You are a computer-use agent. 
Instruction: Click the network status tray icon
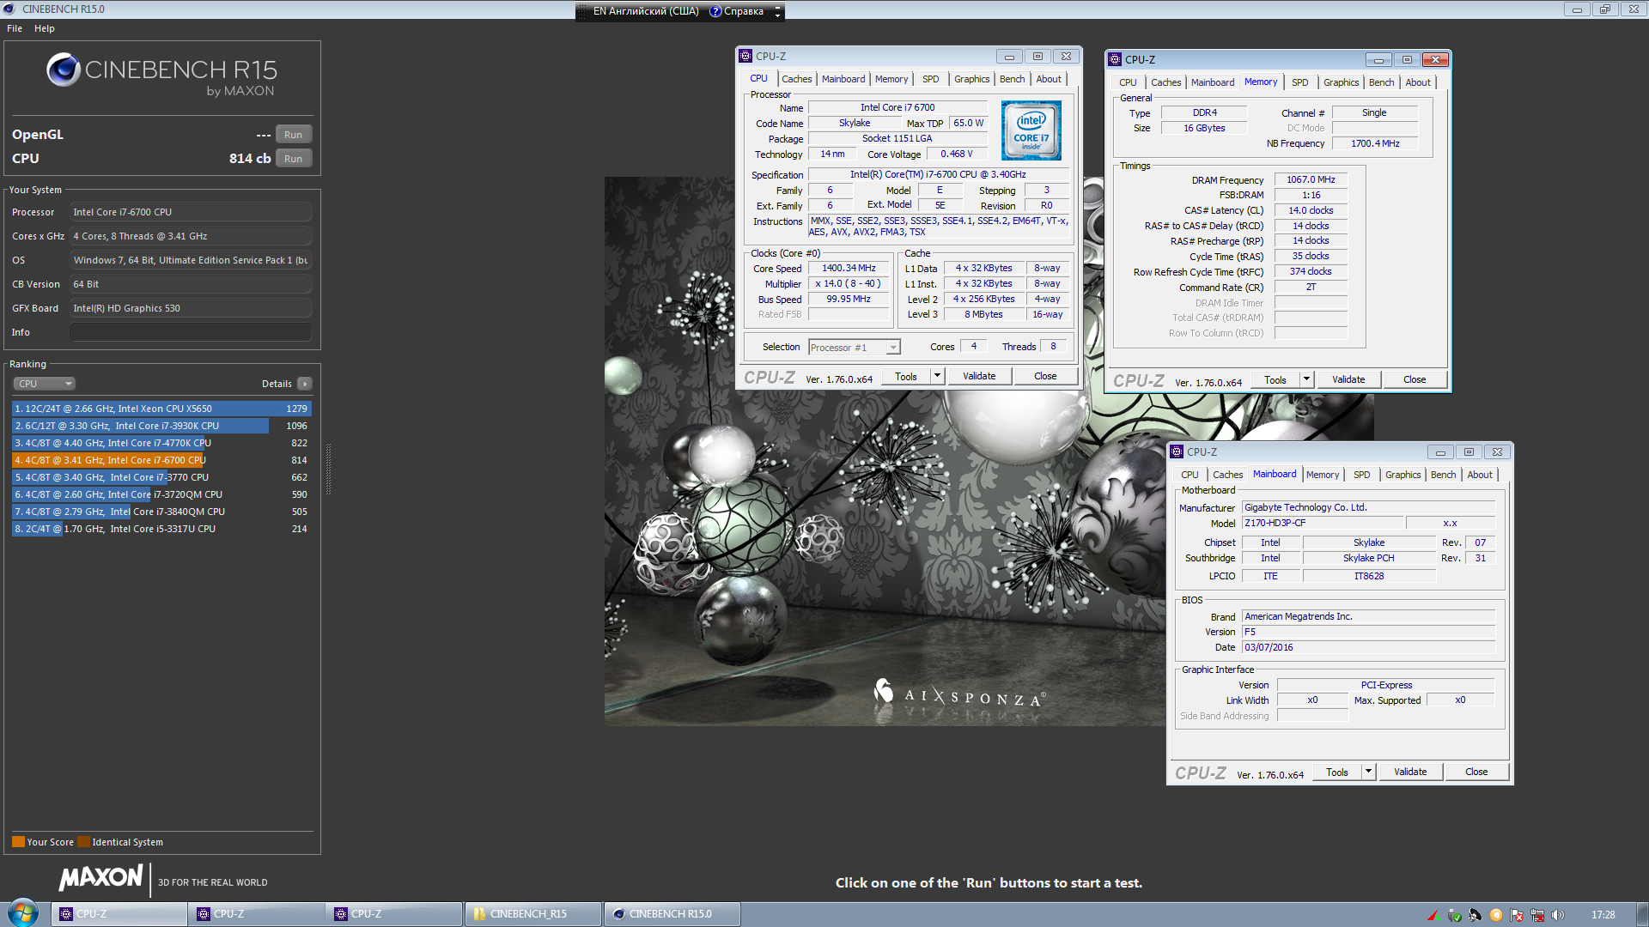pos(1537,915)
